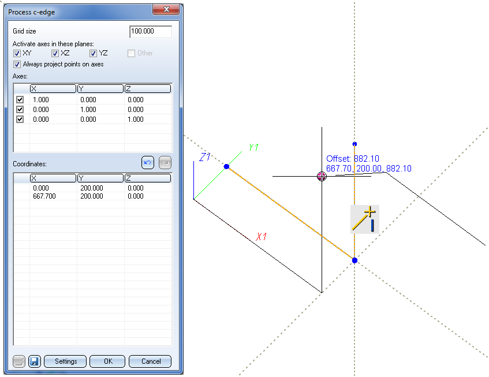Disable the YZ plane checkbox
Image resolution: width=489 pixels, height=377 pixels.
[94, 53]
